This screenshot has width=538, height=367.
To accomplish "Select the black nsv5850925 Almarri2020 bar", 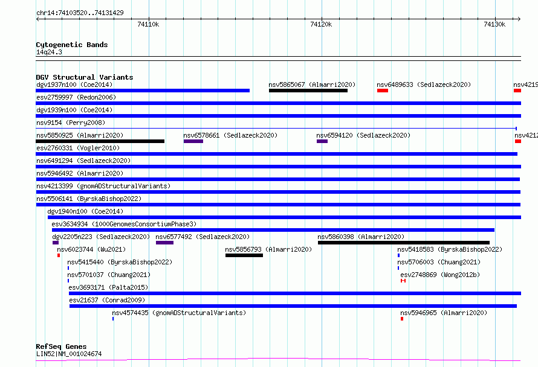I will 100,141.
